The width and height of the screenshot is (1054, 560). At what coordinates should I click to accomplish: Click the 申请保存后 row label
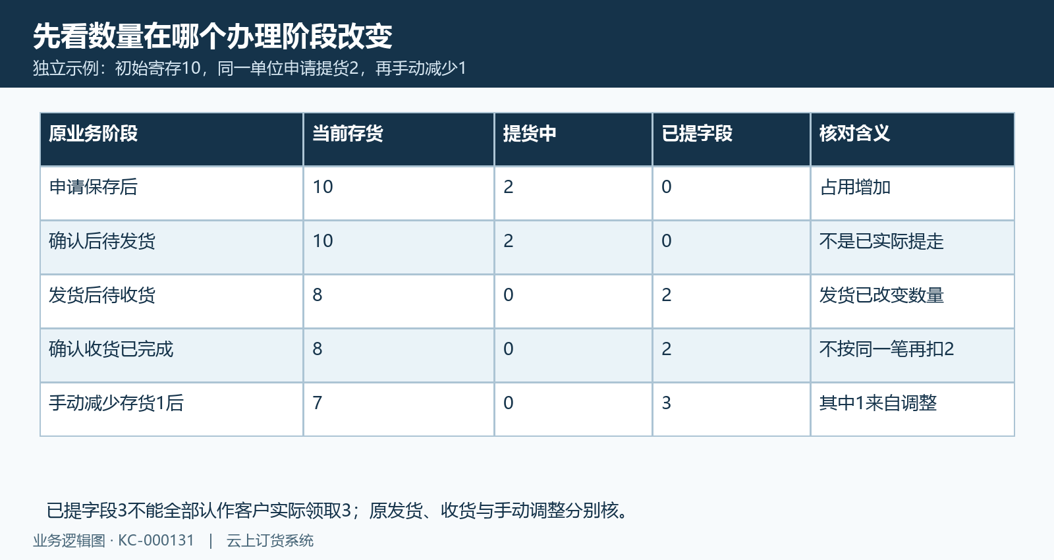coord(93,187)
